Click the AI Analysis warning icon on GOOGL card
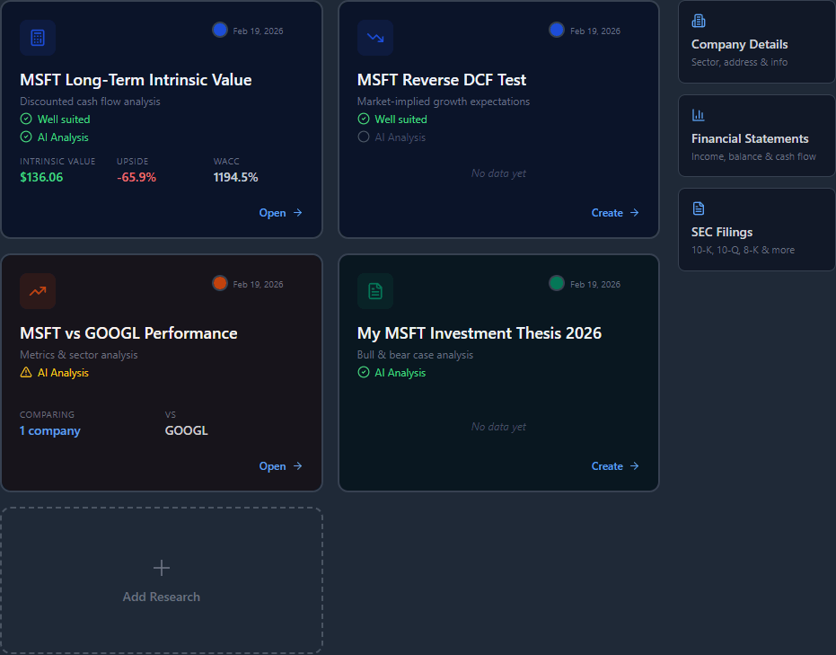 tap(26, 373)
